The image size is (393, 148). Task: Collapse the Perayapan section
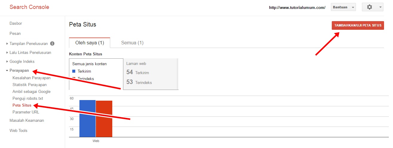point(18,71)
